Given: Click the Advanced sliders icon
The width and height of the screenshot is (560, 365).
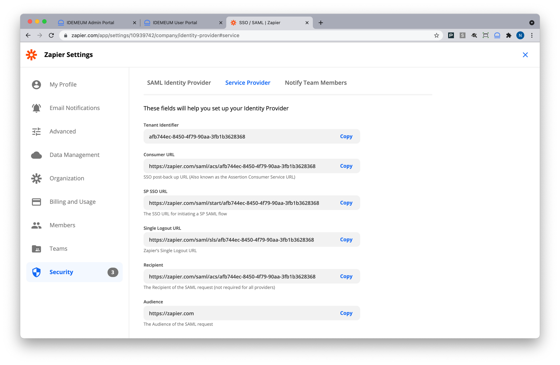Looking at the screenshot, I should [x=36, y=132].
